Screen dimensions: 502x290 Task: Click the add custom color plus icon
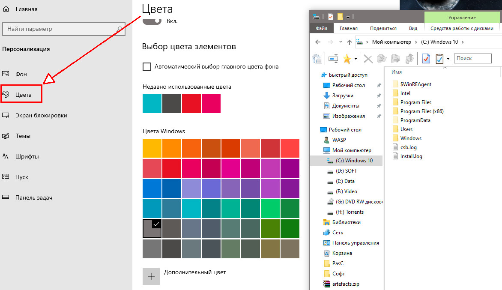pyautogui.click(x=151, y=276)
